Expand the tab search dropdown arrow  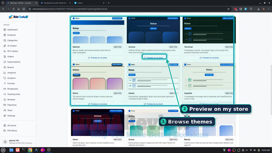[3, 3]
